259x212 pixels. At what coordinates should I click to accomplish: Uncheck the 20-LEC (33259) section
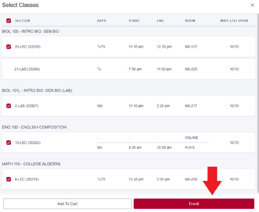[9, 47]
